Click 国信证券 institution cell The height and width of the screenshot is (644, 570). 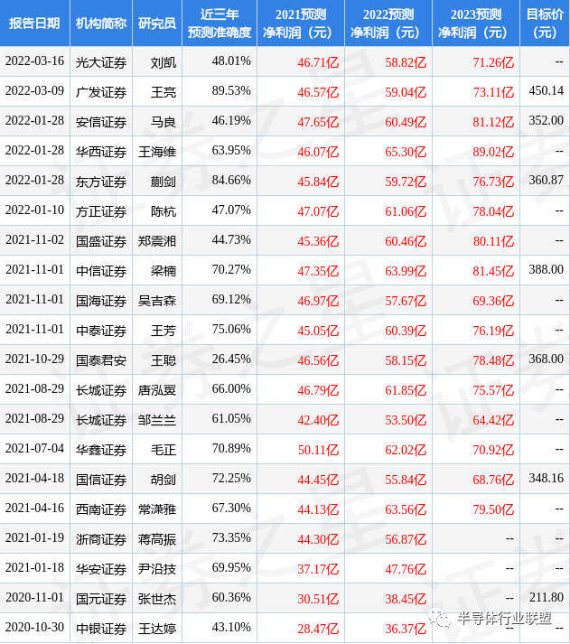coord(101,480)
